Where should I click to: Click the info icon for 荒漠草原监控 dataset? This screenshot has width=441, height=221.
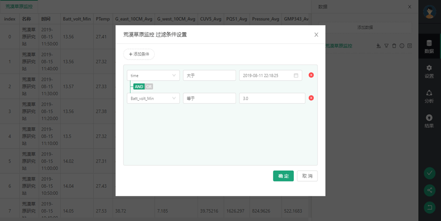pos(402,46)
